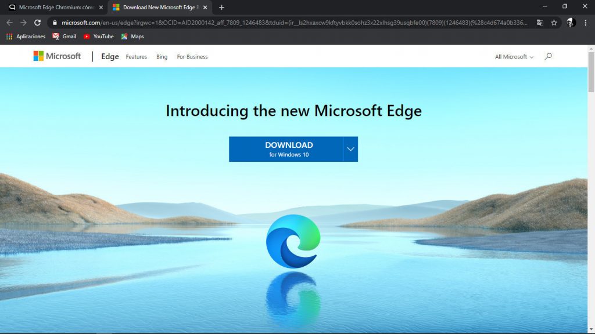Expand the Download button chevron

350,148
